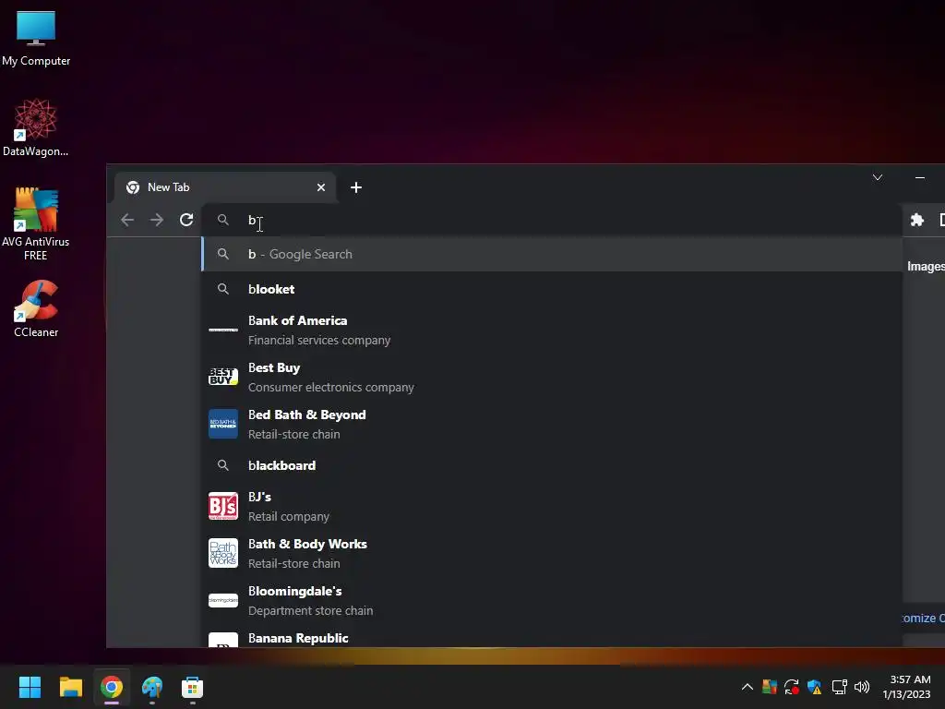Open Chrome extensions puzzle icon
The height and width of the screenshot is (709, 945).
[916, 220]
